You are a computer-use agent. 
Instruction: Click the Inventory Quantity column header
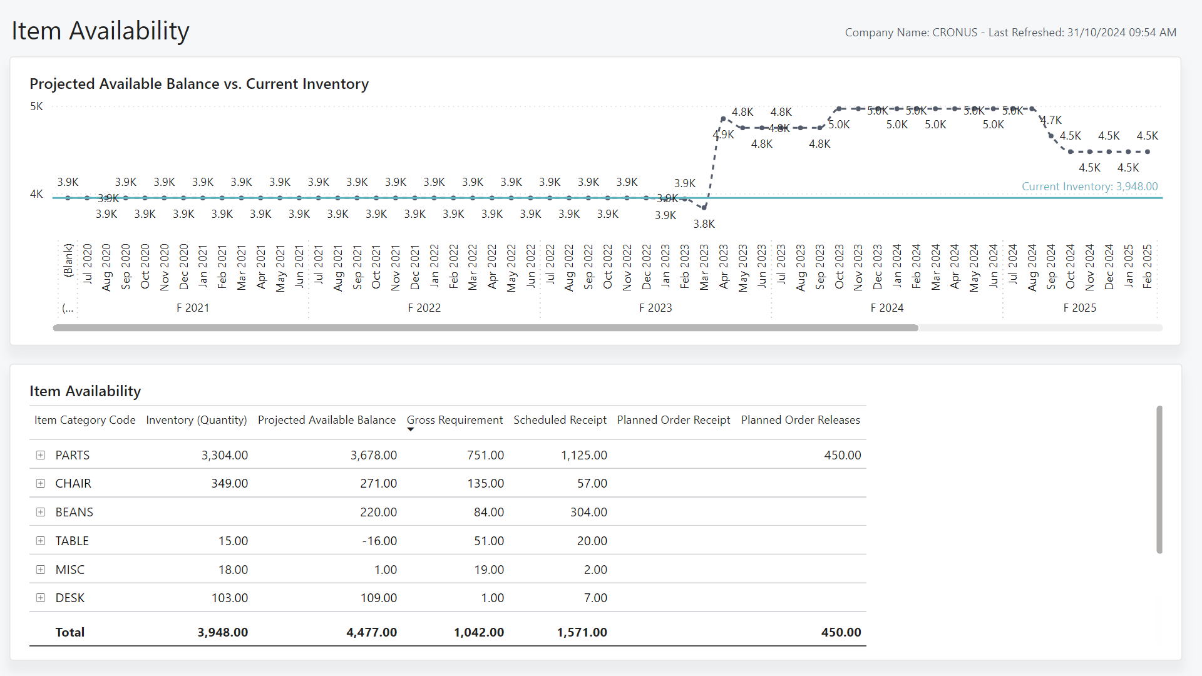point(197,419)
